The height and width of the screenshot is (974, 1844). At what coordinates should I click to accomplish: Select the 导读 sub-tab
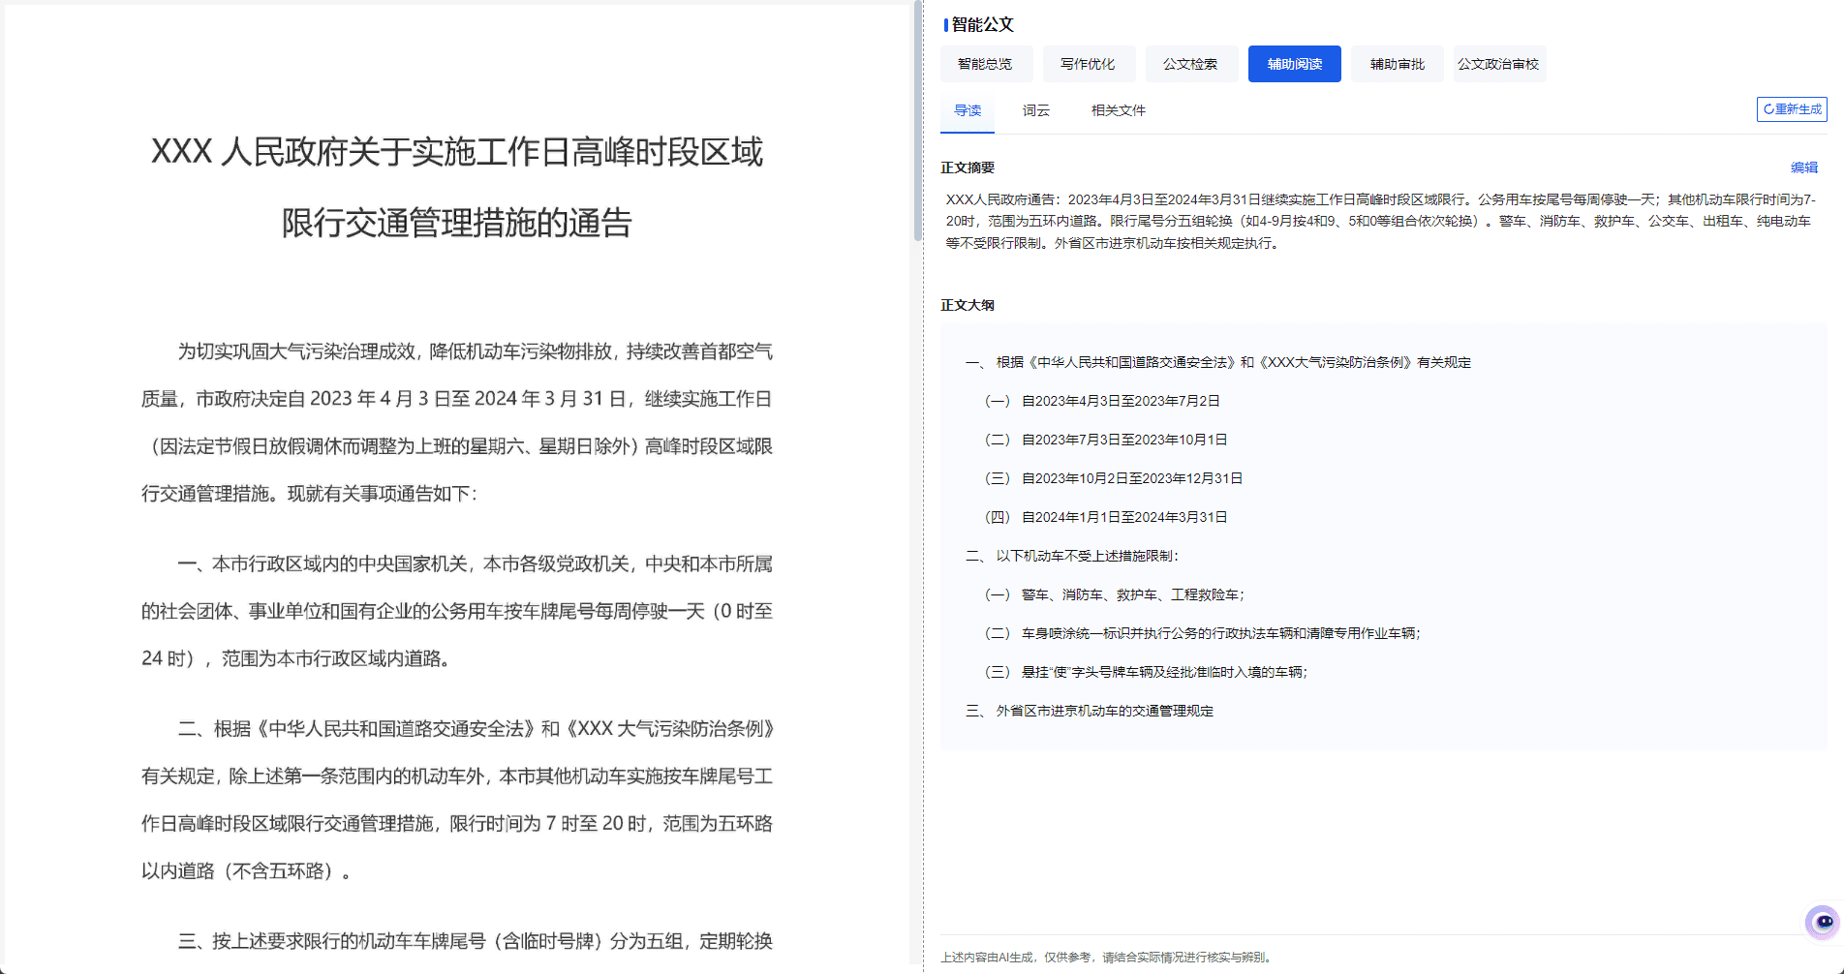pyautogui.click(x=968, y=110)
